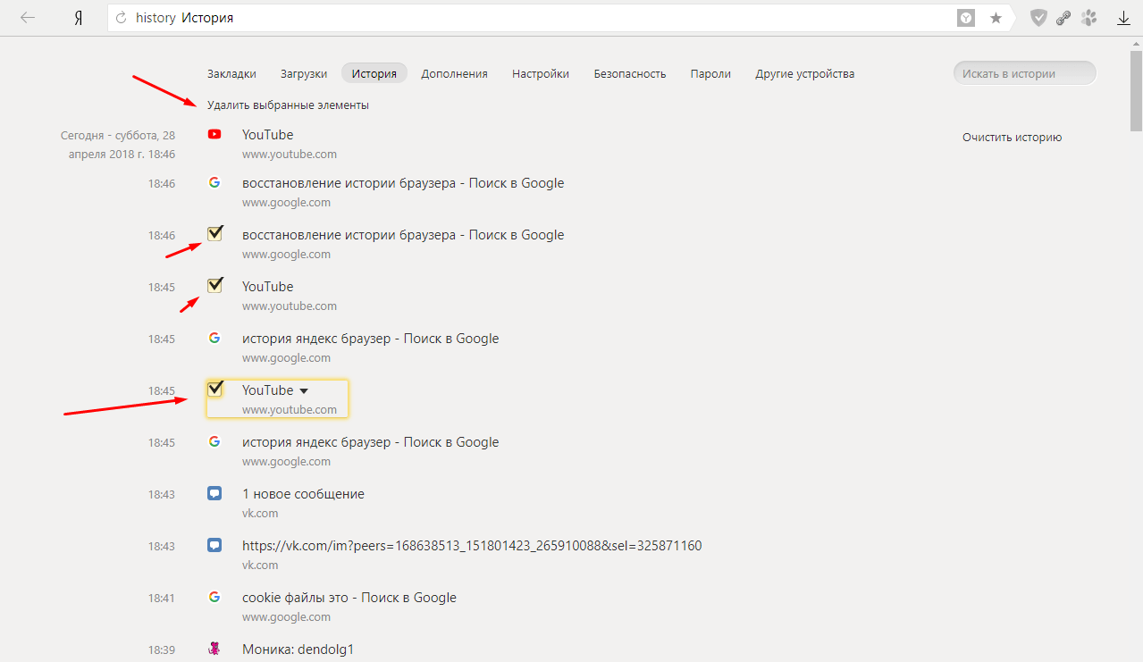
Task: Go back with the browser back arrow
Action: 28,18
